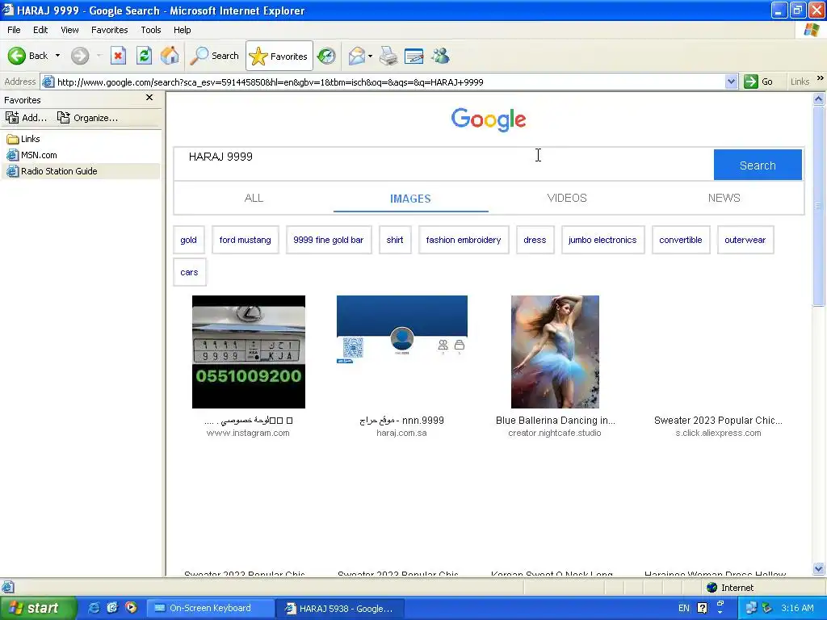Open the Blue Ballerina image thumbnail

click(x=555, y=352)
